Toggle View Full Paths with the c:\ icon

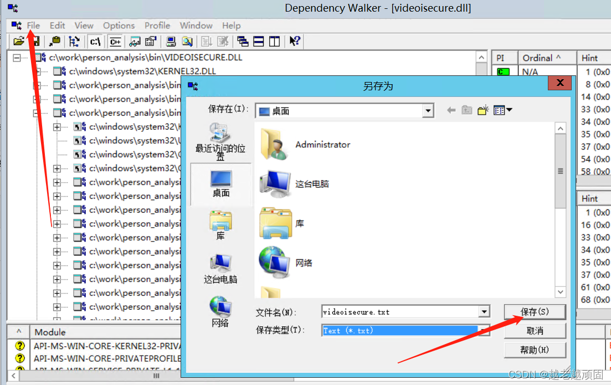(x=95, y=41)
